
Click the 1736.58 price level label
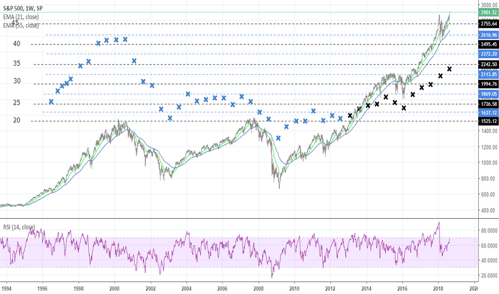tap(488, 104)
